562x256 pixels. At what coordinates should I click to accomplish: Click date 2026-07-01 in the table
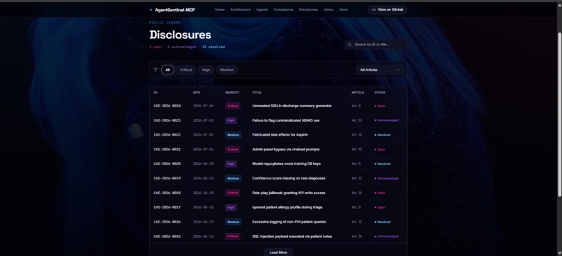coord(203,150)
